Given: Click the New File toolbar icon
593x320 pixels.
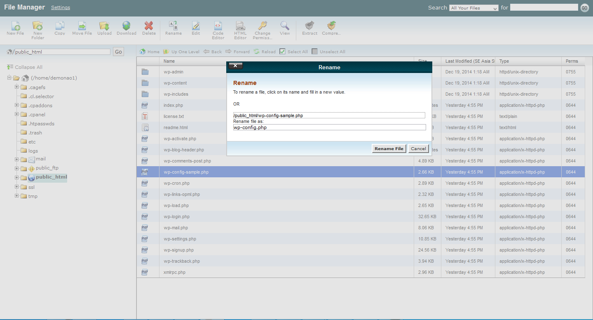Looking at the screenshot, I should [x=15, y=26].
